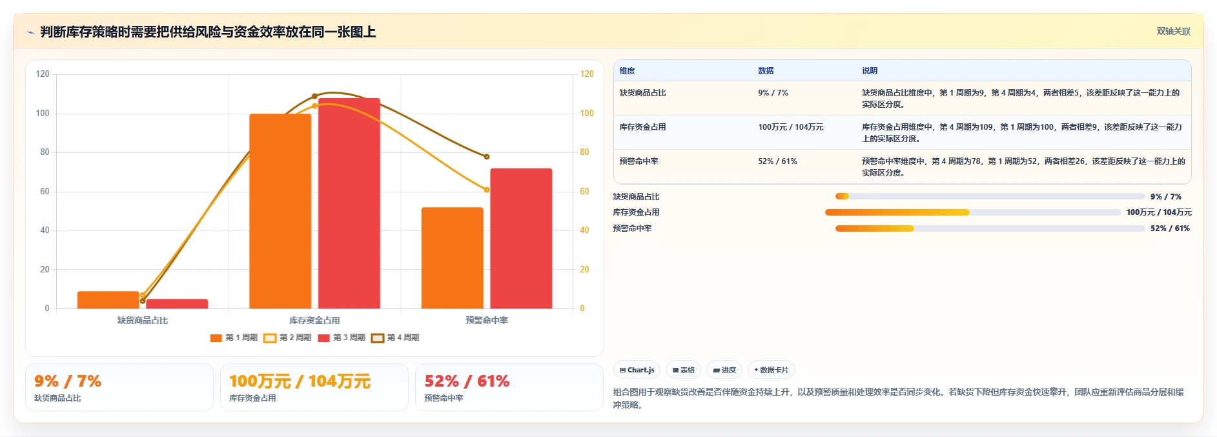Click the 组合图用于观察 description paragraph
Image resolution: width=1217 pixels, height=437 pixels.
pos(899,398)
